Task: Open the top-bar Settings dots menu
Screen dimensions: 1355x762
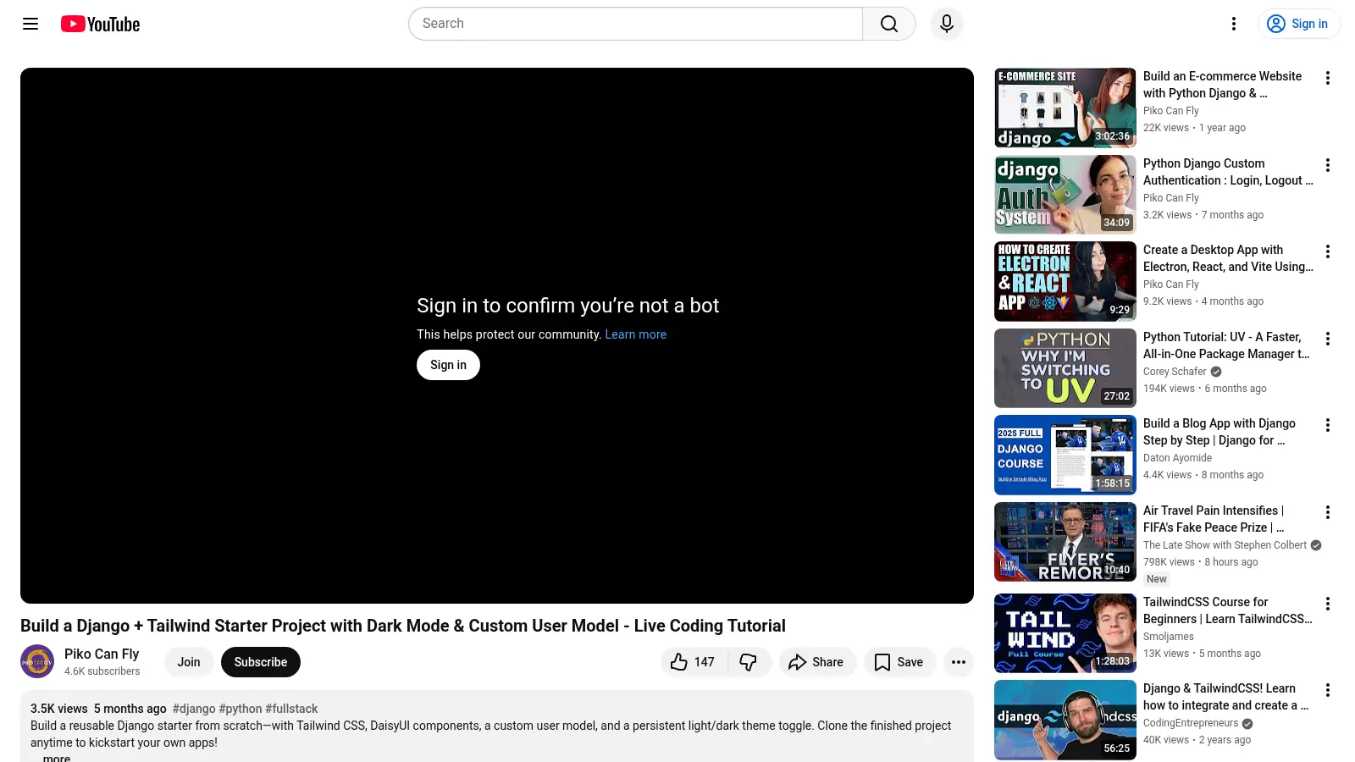Action: (1234, 24)
